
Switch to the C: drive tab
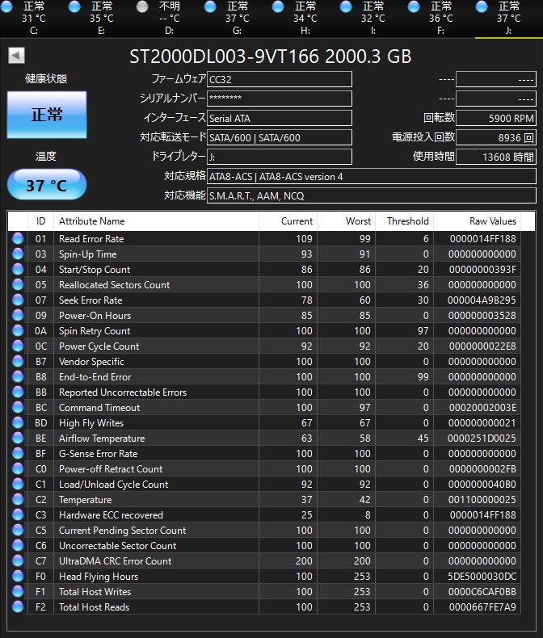(34, 19)
